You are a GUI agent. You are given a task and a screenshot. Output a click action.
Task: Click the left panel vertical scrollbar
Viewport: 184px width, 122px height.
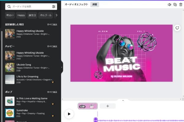point(2,77)
